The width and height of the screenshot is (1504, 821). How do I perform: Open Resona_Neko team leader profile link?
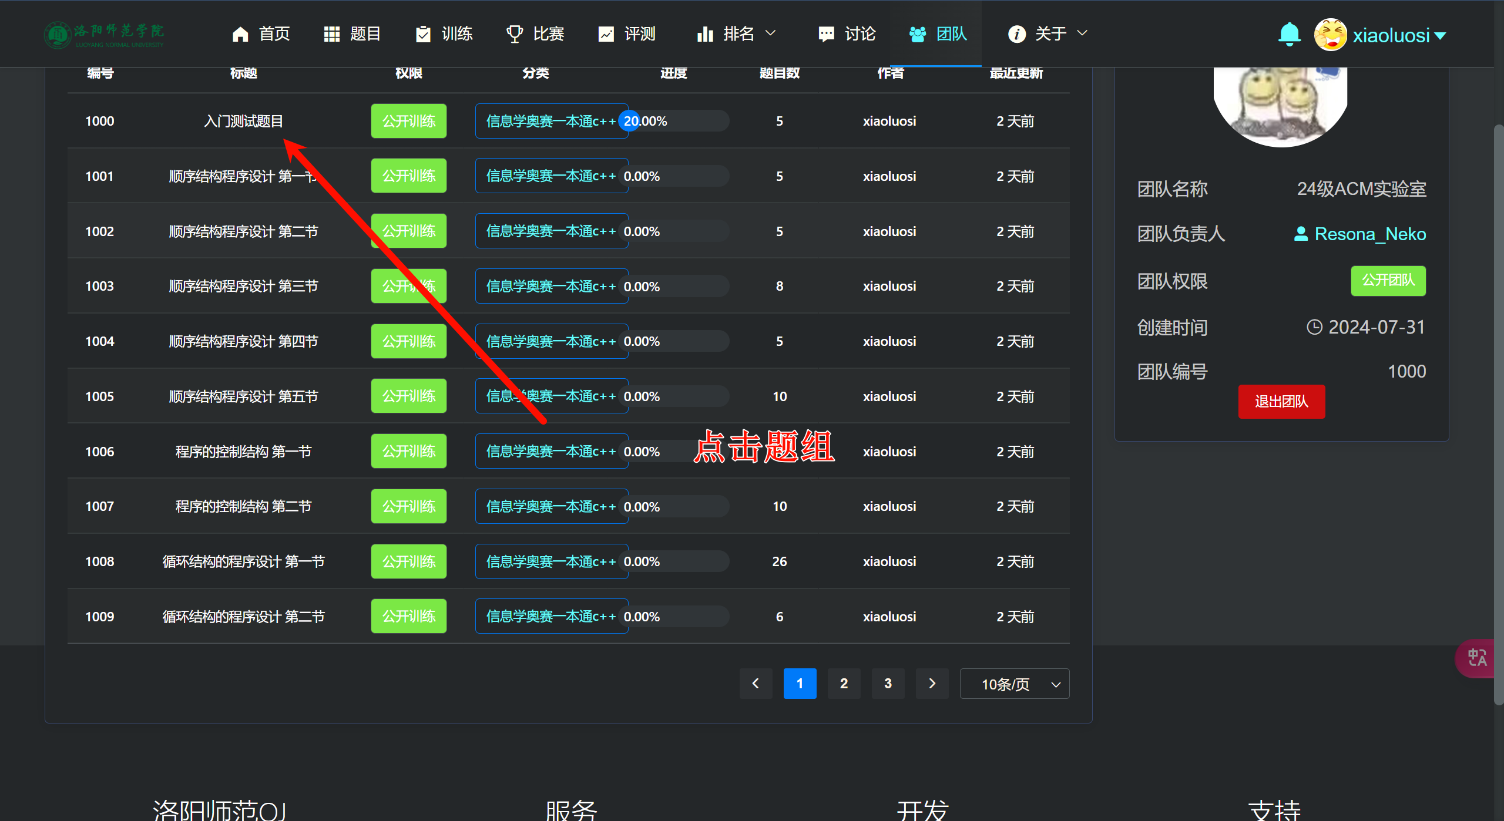[x=1369, y=234]
